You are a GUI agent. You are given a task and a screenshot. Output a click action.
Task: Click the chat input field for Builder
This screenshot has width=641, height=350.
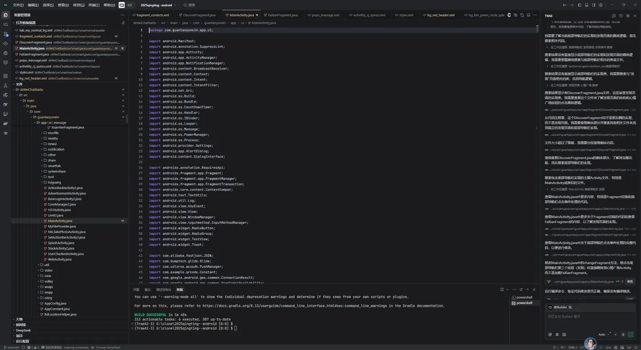[x=590, y=320]
